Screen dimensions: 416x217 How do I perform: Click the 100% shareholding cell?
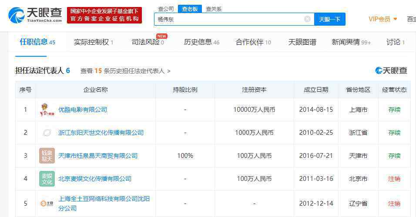[x=185, y=156]
